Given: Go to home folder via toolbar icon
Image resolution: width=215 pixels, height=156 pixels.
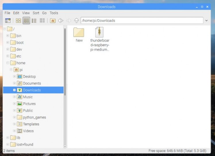Looking at the screenshot, I should (53, 21).
